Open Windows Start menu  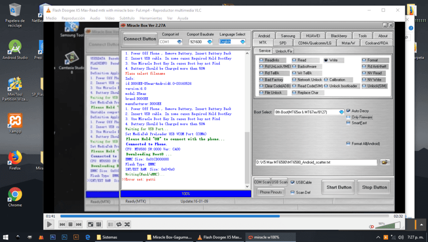[x=5, y=237]
